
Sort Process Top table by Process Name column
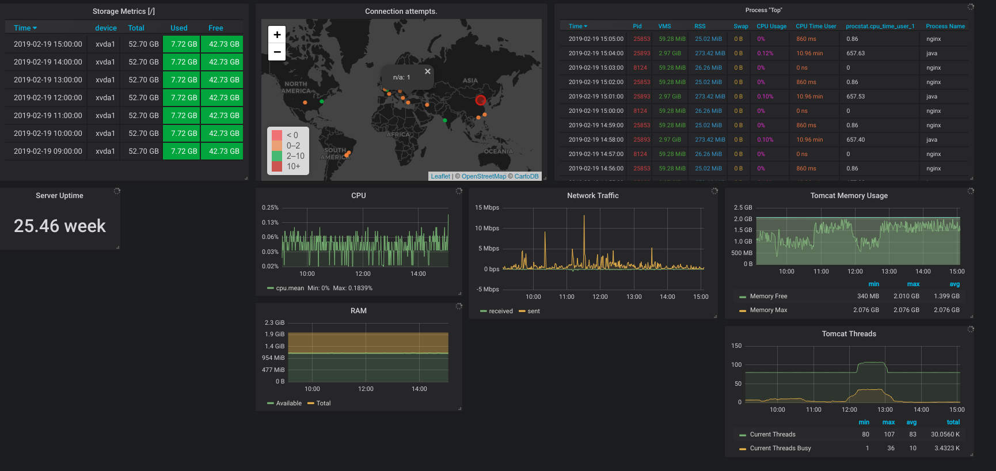point(945,26)
